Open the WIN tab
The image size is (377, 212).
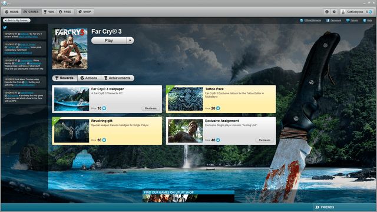(49, 12)
